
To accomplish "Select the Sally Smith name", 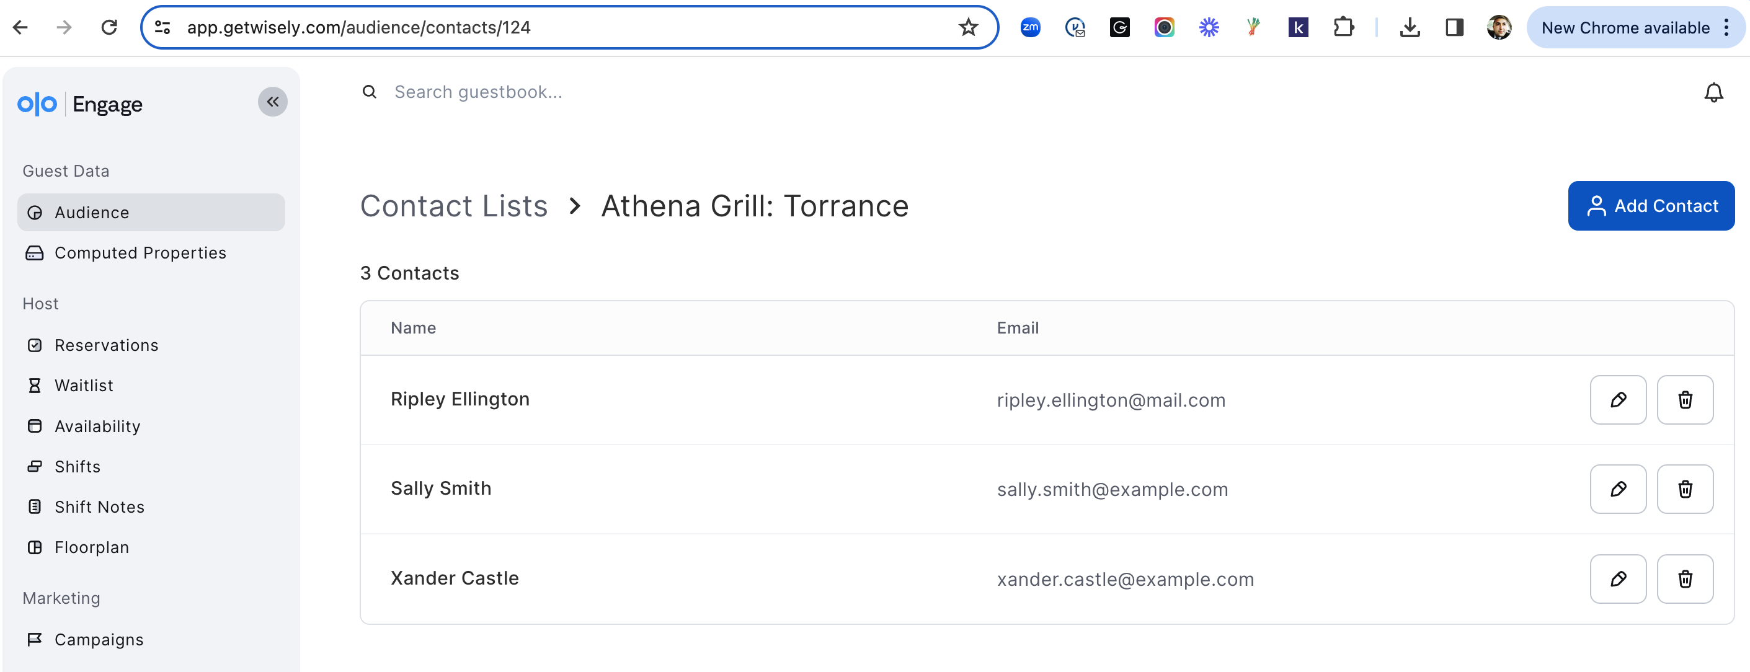I will pos(440,488).
